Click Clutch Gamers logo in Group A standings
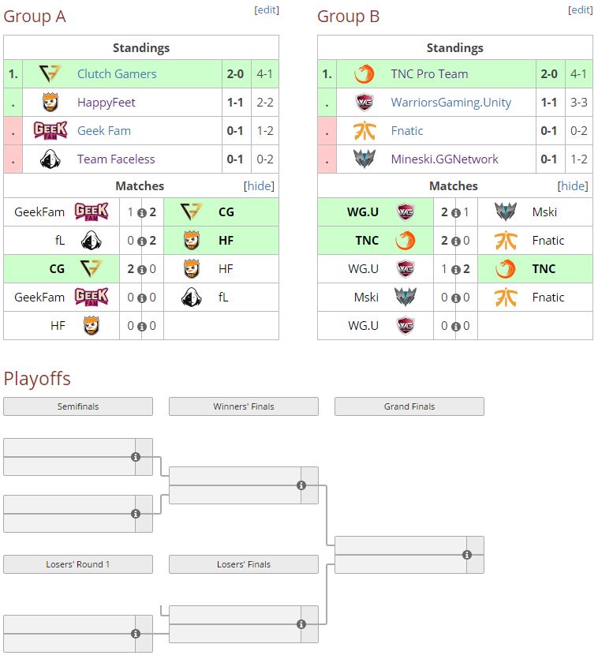This screenshot has height=659, width=598. pos(50,74)
